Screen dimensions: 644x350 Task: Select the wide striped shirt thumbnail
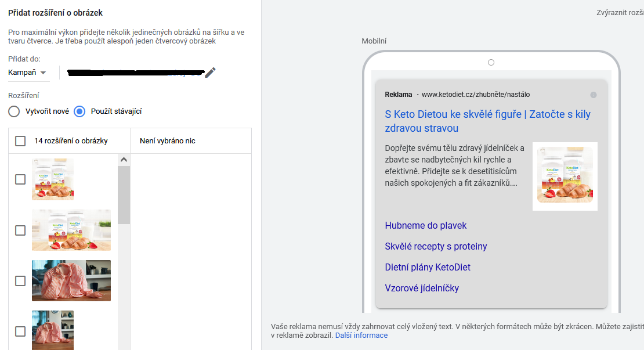[x=71, y=280]
